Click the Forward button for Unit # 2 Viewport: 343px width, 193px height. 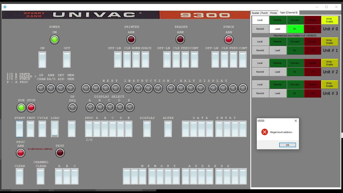[x=295, y=63]
